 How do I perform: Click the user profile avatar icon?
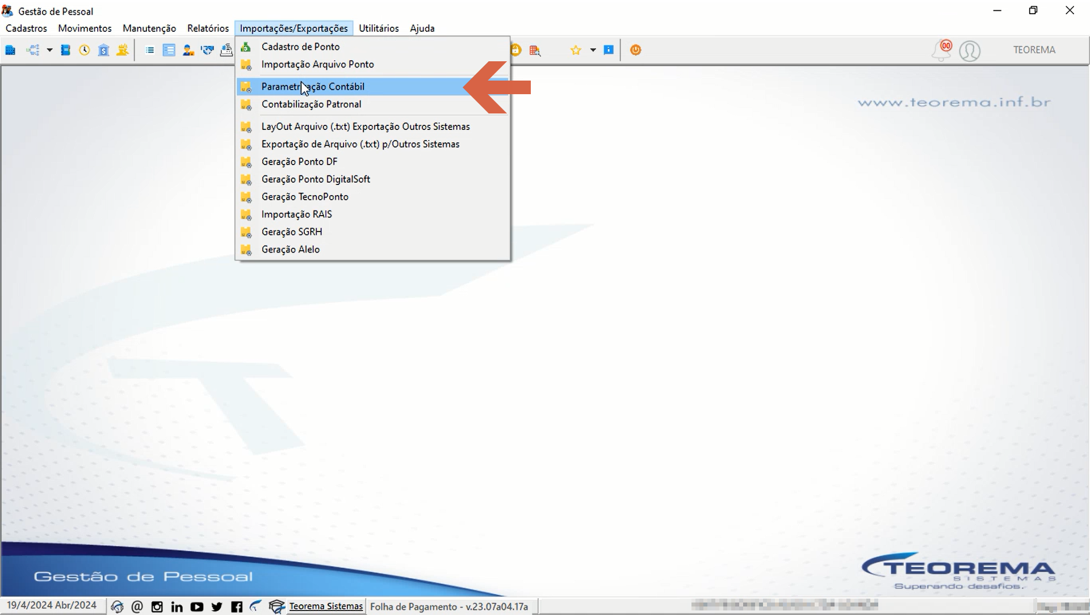tap(970, 50)
